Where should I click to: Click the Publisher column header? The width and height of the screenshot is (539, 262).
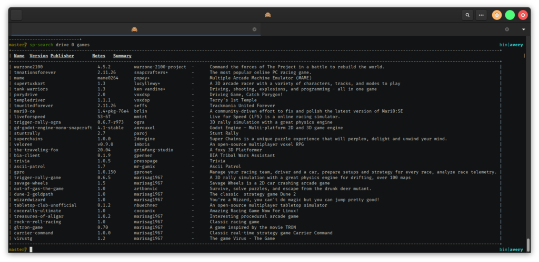[62, 56]
